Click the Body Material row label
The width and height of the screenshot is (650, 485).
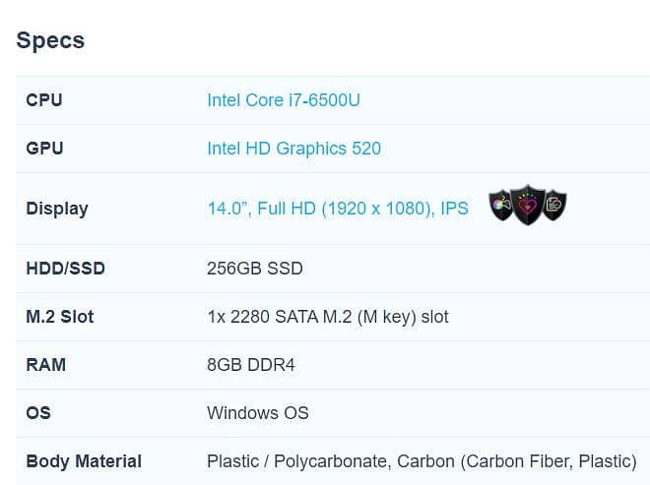(x=84, y=461)
